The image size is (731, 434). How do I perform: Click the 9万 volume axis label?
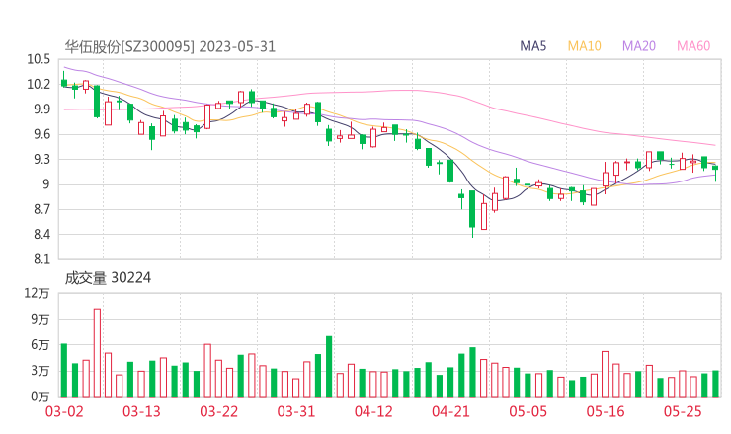click(41, 320)
